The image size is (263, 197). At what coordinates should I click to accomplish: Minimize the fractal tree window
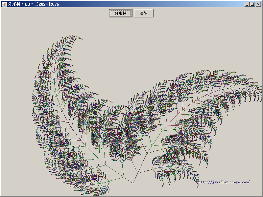click(247, 4)
